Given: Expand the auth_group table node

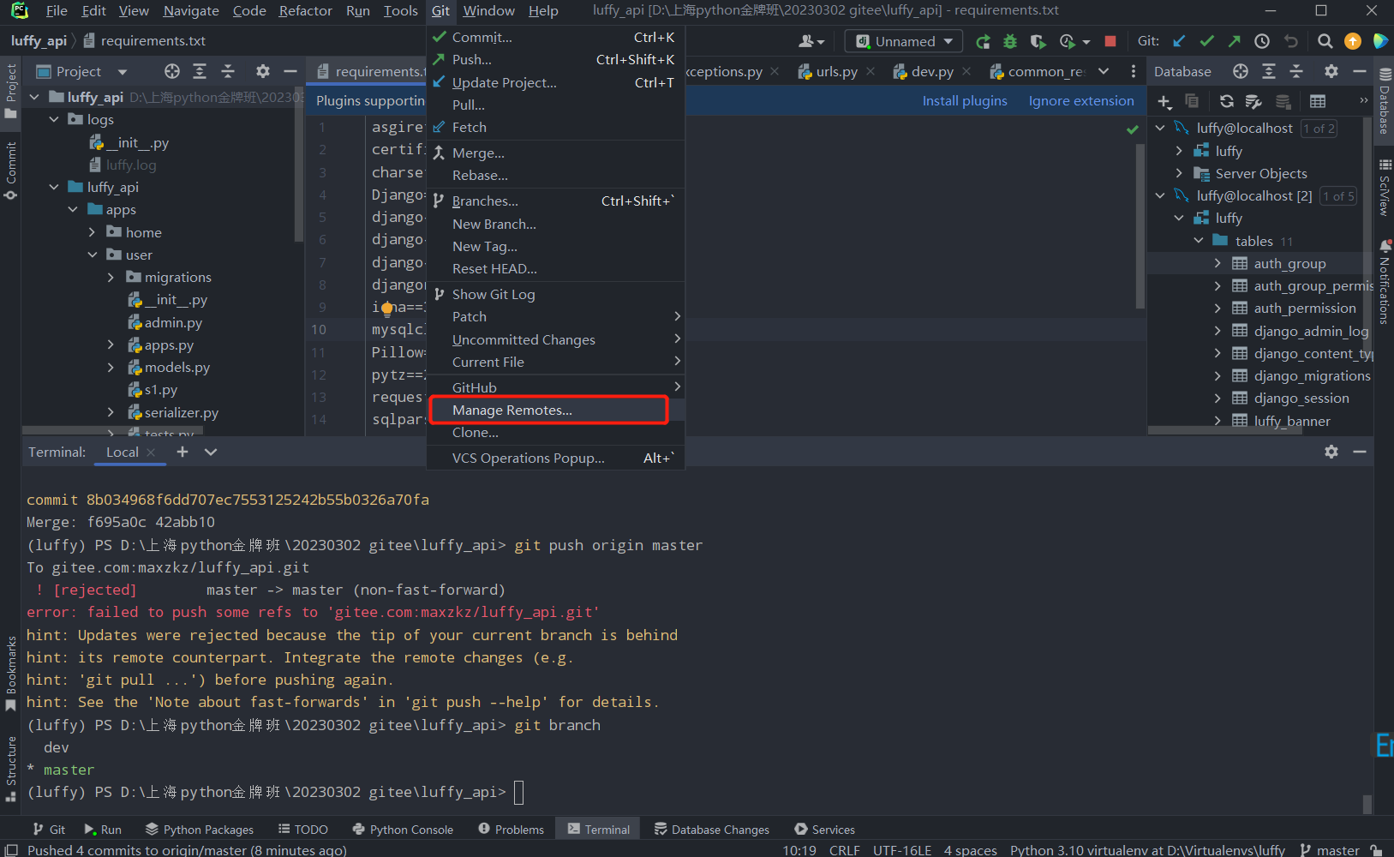Looking at the screenshot, I should click(1218, 263).
